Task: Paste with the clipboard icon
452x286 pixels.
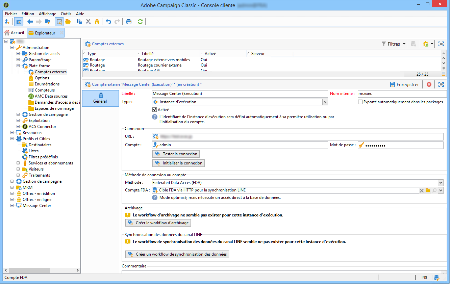Action: 97,22
